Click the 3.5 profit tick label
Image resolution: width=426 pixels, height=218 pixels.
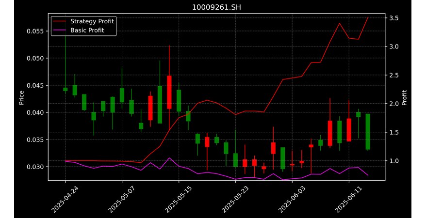coord(393,18)
